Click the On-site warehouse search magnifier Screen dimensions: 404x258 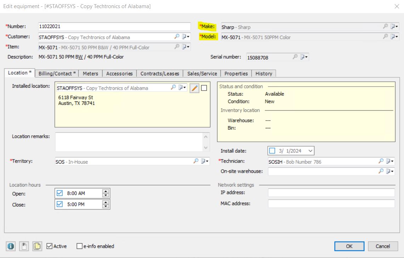381,171
